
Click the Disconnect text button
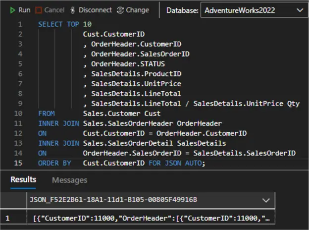(x=95, y=10)
